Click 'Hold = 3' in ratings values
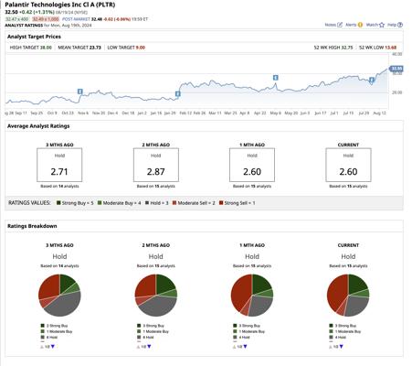412x366 pixels. click(156, 203)
